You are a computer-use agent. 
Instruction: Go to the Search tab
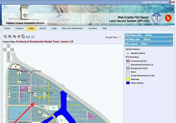(43, 28)
